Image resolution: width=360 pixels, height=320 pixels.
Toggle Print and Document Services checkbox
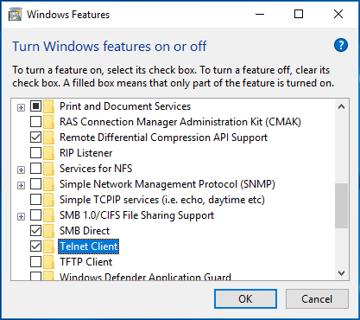(35, 106)
